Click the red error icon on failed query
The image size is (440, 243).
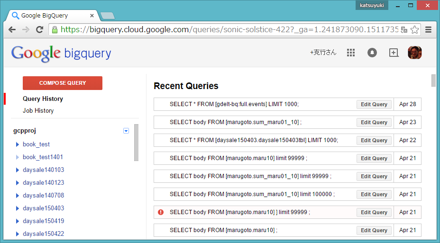[161, 212]
